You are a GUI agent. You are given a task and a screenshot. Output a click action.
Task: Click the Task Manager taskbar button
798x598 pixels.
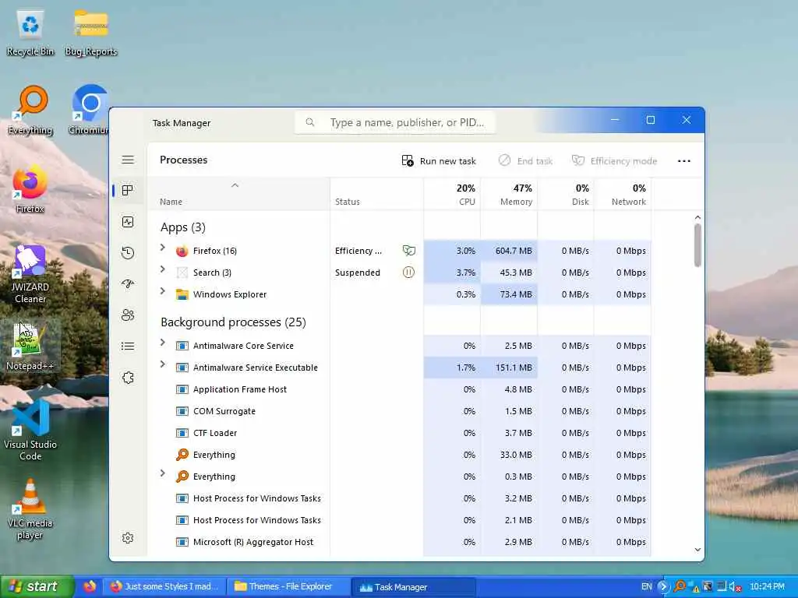pos(413,587)
